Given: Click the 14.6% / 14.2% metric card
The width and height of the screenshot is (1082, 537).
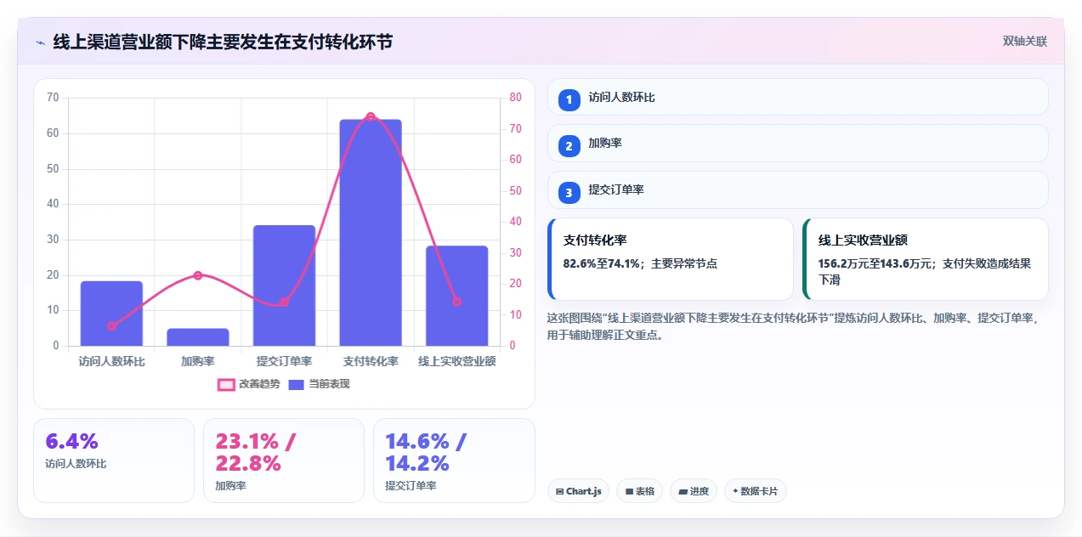Looking at the screenshot, I should 454,461.
